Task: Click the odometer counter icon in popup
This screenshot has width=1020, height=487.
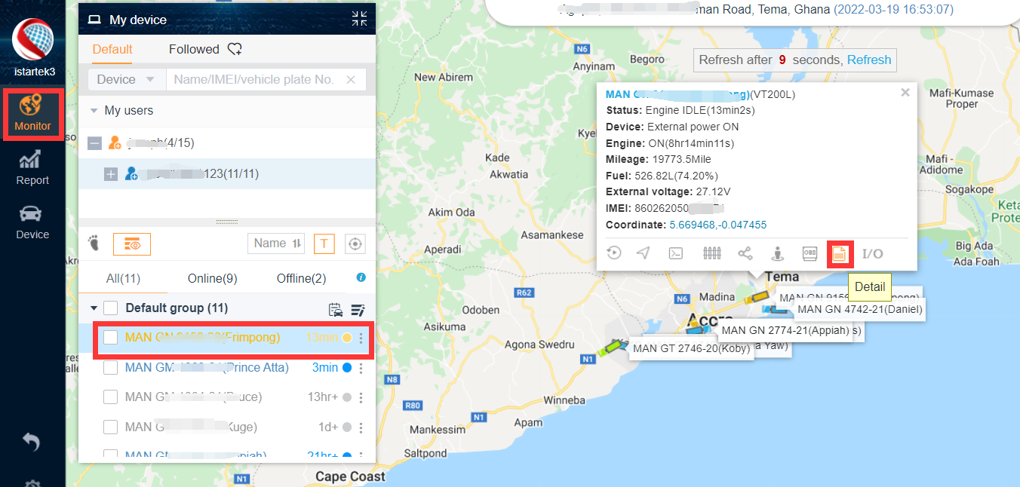Action: [810, 253]
